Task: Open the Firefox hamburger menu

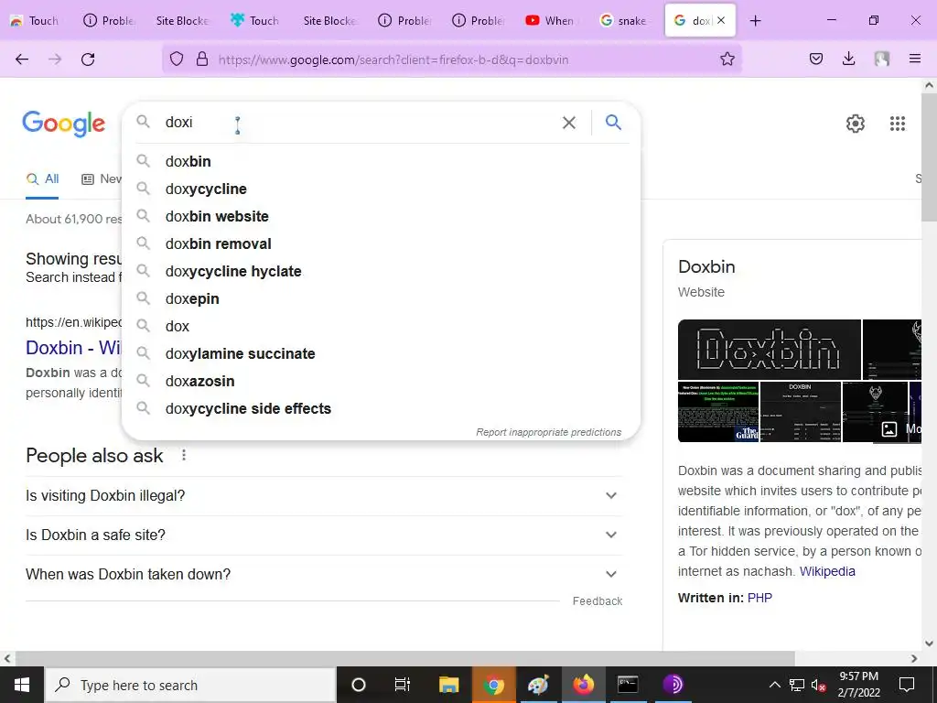Action: pos(915,59)
